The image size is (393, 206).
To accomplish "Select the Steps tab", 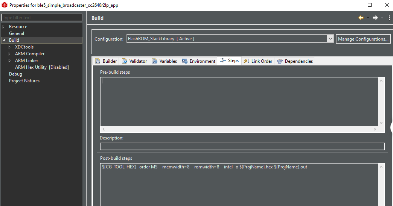I will click(x=229, y=61).
